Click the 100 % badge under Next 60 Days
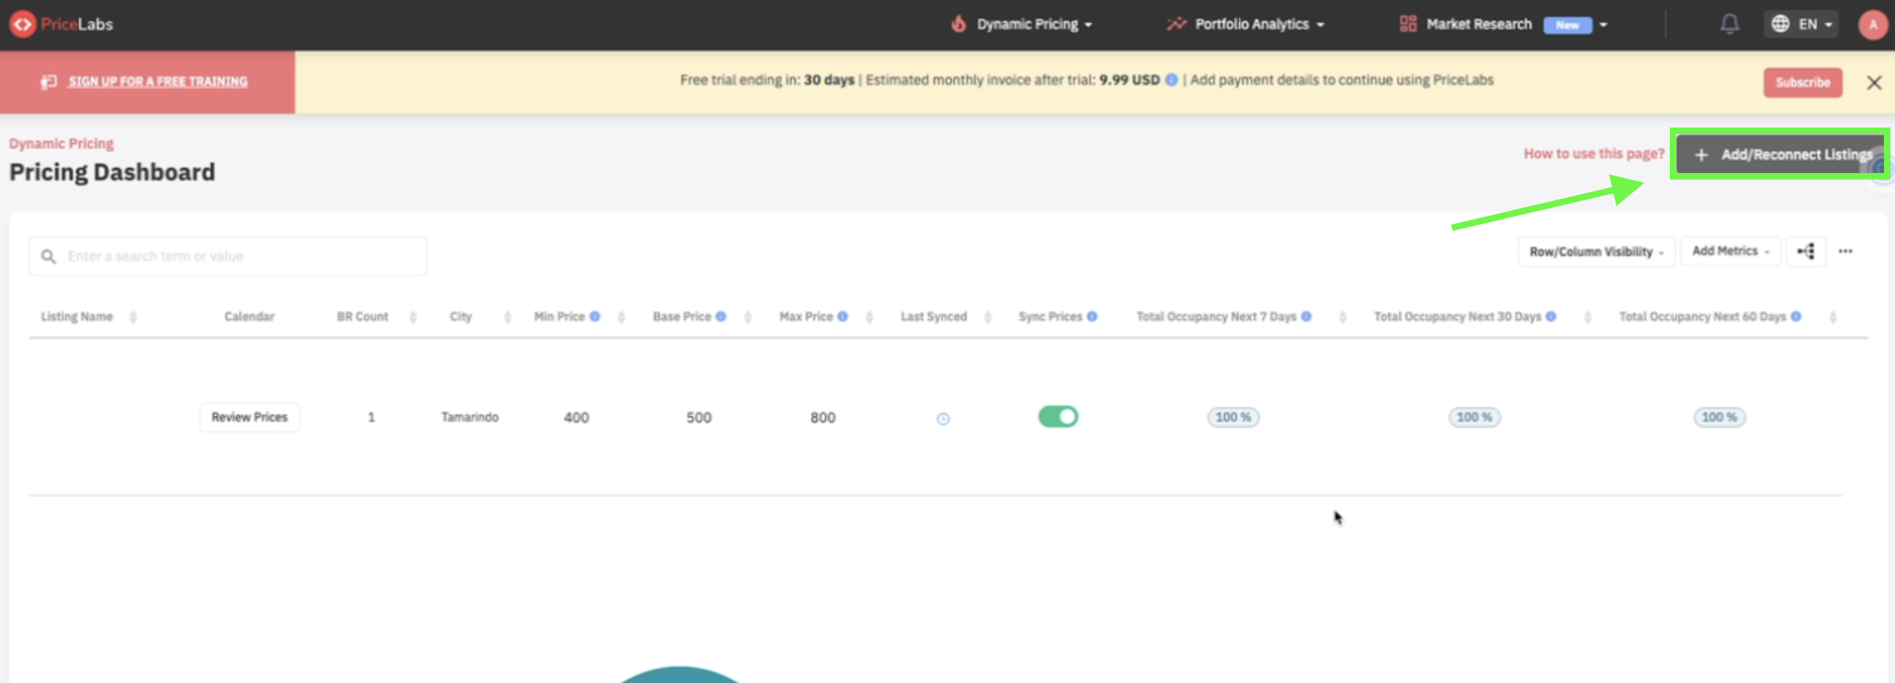The width and height of the screenshot is (1895, 683). (x=1719, y=417)
